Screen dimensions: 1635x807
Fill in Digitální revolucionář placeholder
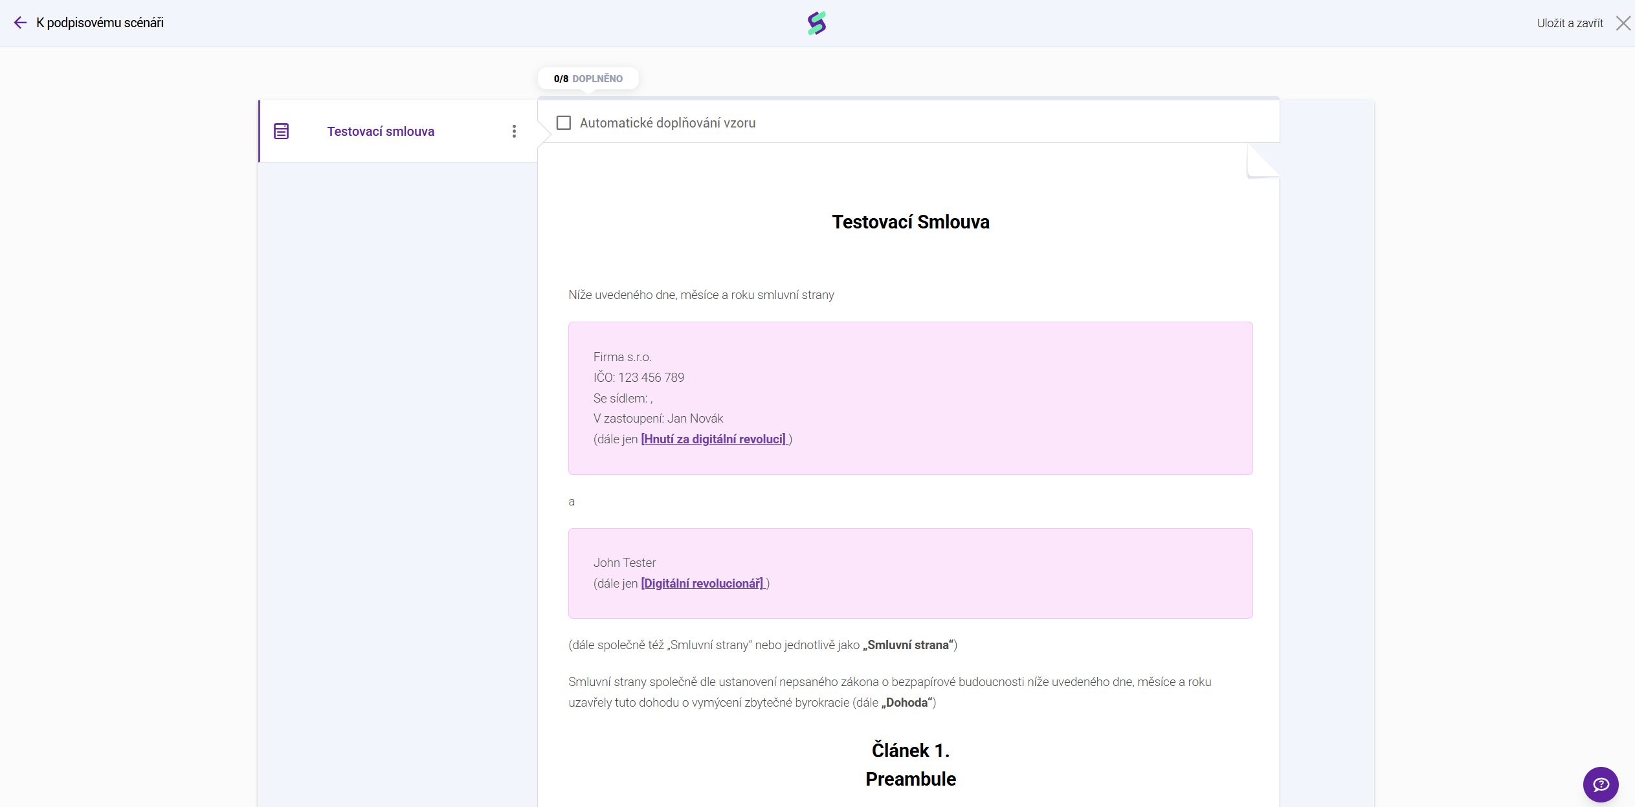click(702, 584)
